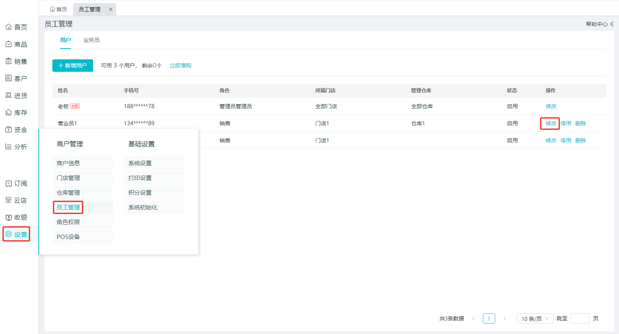
Task: Click phone number 188******78
Action: click(139, 106)
